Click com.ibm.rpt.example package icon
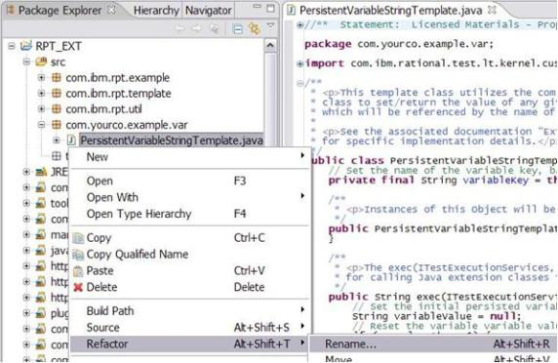Screen dimensions: 558x363 coord(57,78)
